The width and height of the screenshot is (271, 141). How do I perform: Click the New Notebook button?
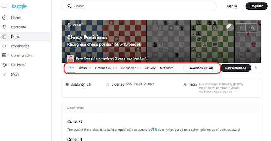236,68
